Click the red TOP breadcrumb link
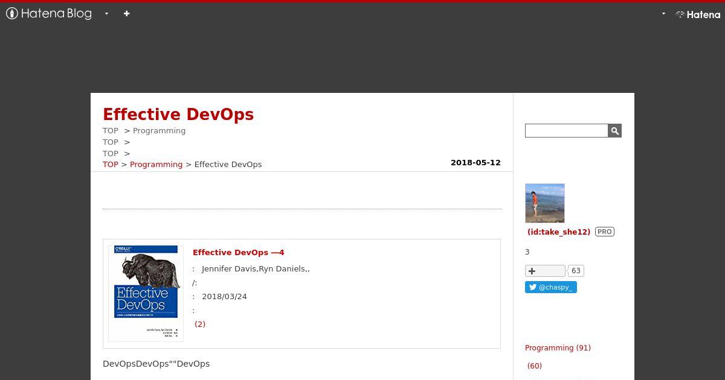The image size is (725, 380). (111, 164)
